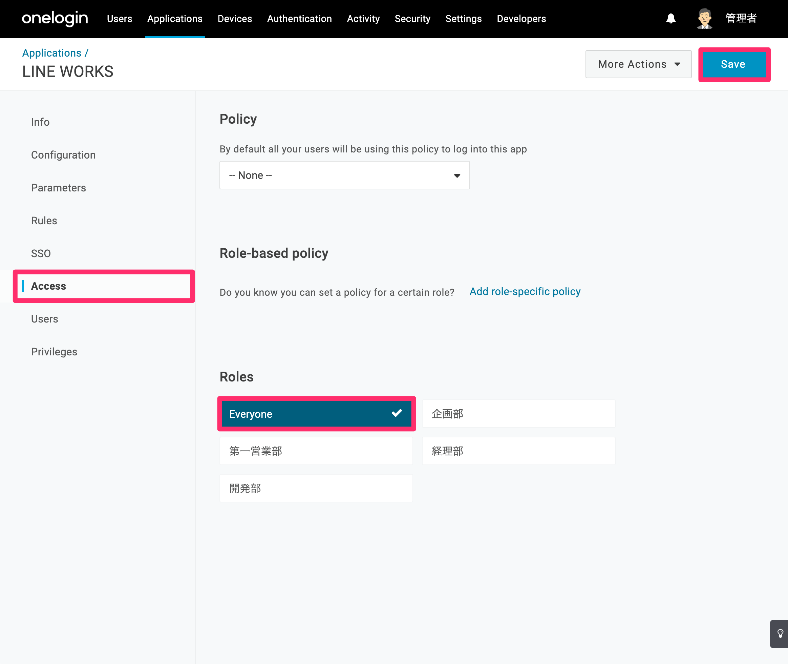Open the Activity top menu
Viewport: 788px width, 664px height.
(x=363, y=18)
